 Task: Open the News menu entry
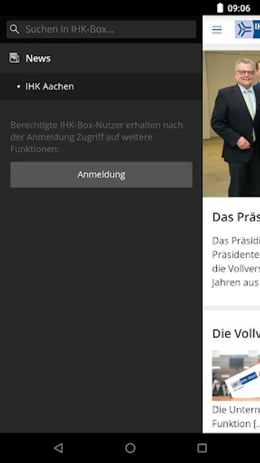[101, 58]
